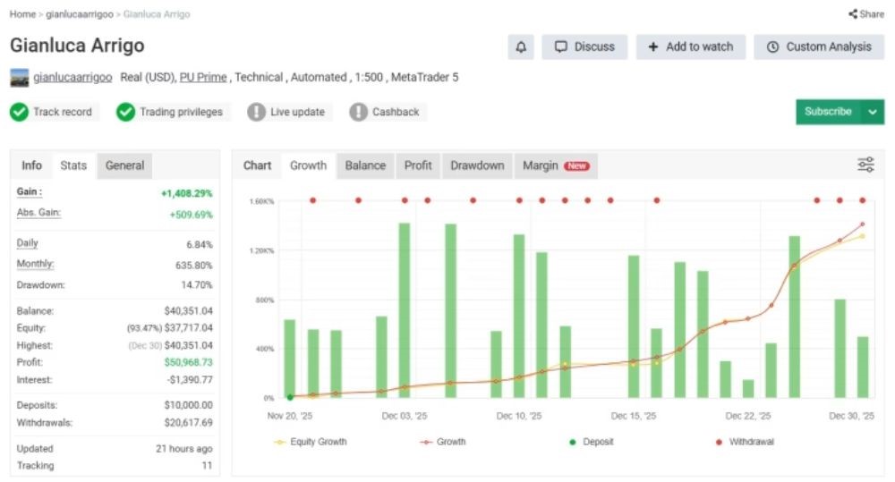Switch to the Stats tab

73,165
